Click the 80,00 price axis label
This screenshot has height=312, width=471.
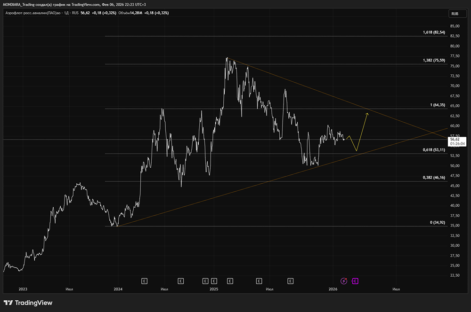tap(455, 46)
